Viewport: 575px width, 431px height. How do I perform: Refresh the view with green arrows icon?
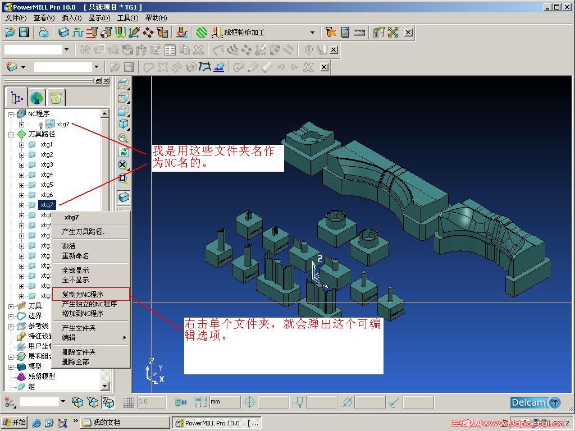click(x=124, y=152)
